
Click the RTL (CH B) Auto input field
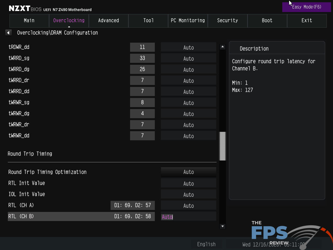(x=188, y=216)
